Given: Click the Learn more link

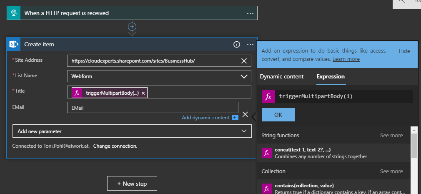Looking at the screenshot, I should [x=346, y=59].
